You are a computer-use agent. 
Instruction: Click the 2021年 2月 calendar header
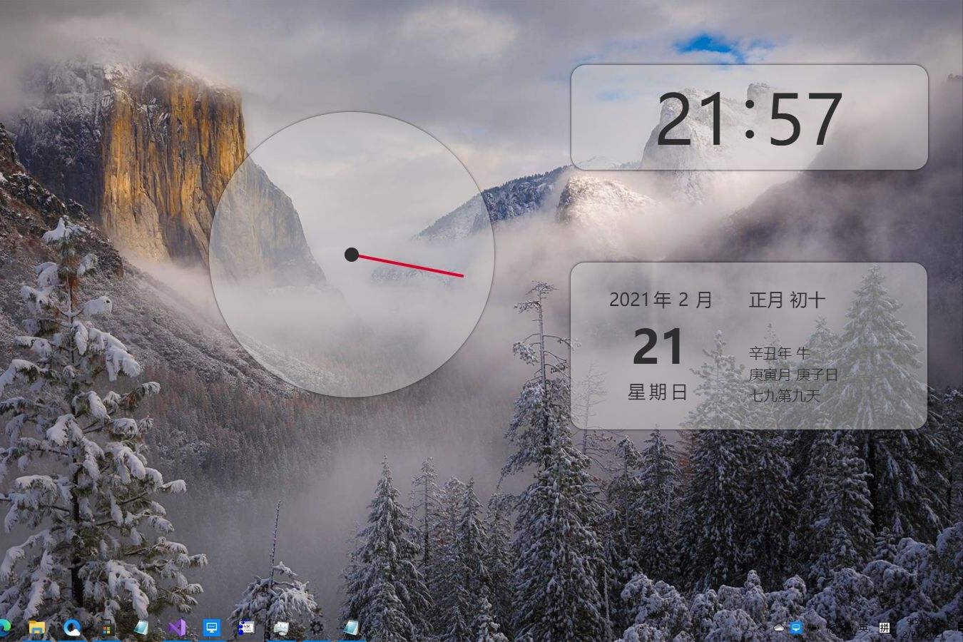[x=661, y=300]
